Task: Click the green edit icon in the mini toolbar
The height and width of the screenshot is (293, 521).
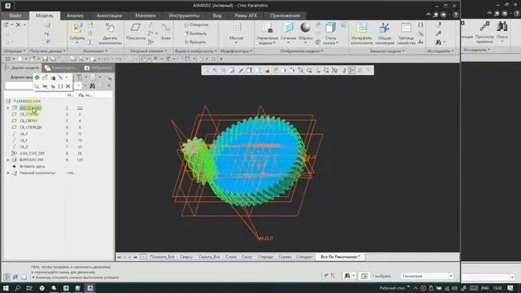Action: (x=37, y=77)
